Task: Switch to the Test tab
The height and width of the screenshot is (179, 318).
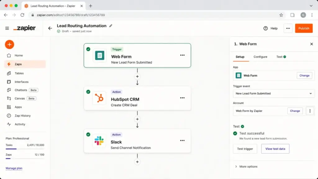Action: 281,57
